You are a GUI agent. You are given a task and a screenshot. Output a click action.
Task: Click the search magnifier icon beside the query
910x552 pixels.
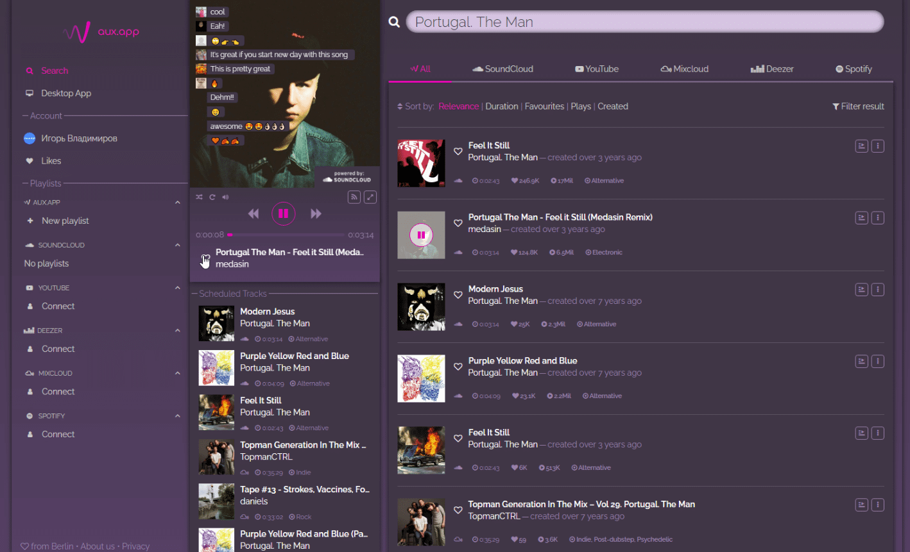coord(394,22)
